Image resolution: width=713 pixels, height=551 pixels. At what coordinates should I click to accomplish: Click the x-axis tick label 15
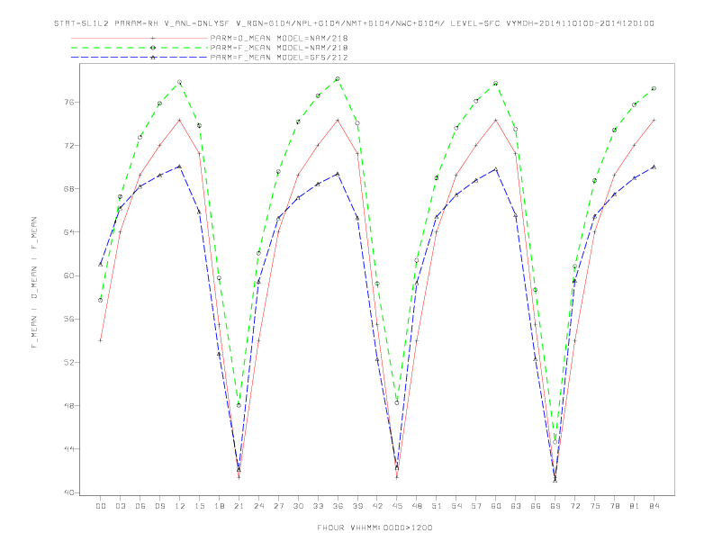[x=199, y=506]
